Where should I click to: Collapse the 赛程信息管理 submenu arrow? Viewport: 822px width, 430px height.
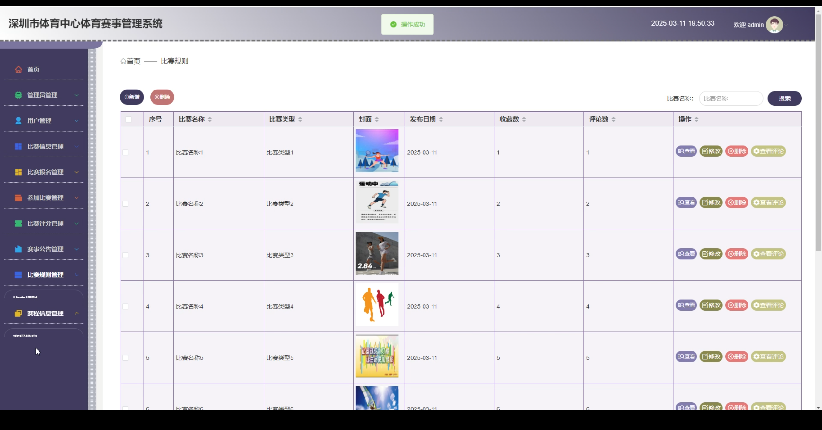pyautogui.click(x=77, y=313)
